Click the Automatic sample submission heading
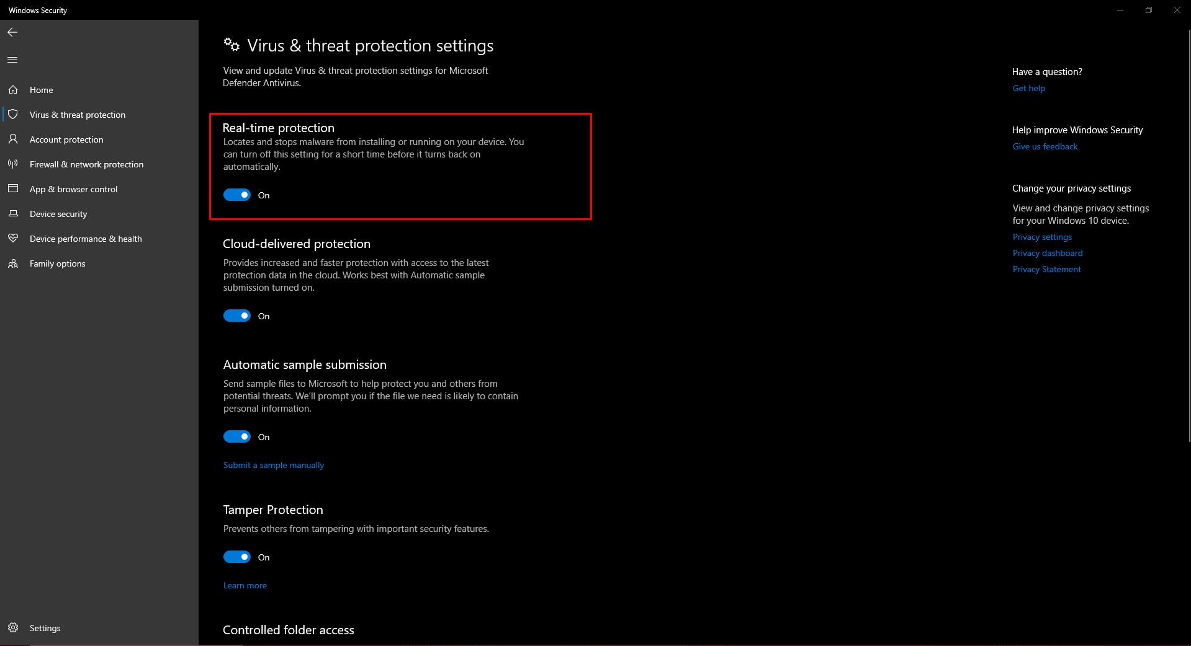 point(305,365)
